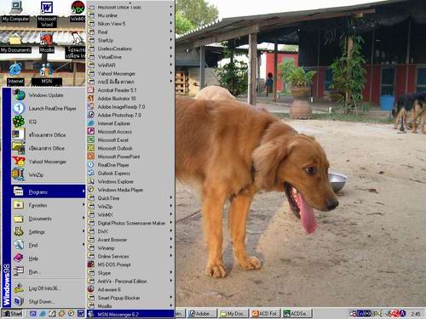Open Yahoo! Messenger program folder
This screenshot has width=426, height=319.
pos(130,73)
